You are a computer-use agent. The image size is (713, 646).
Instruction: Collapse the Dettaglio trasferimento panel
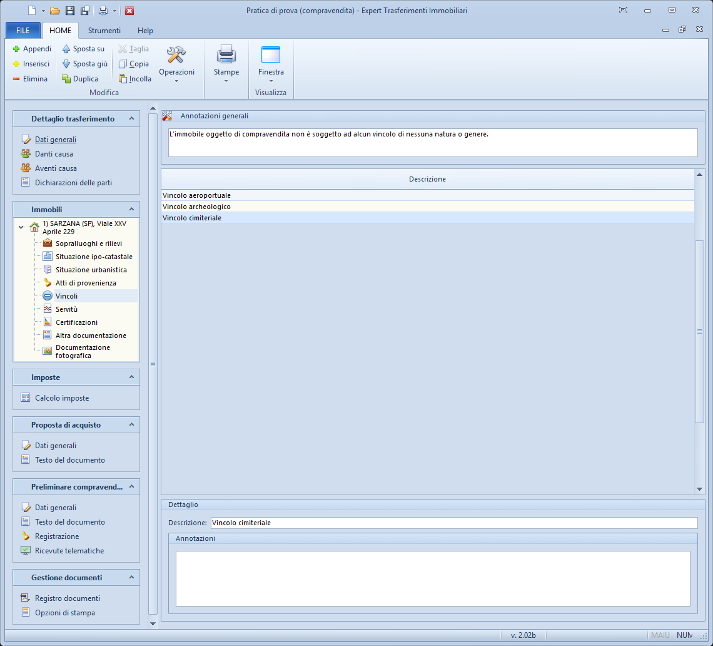click(x=131, y=118)
